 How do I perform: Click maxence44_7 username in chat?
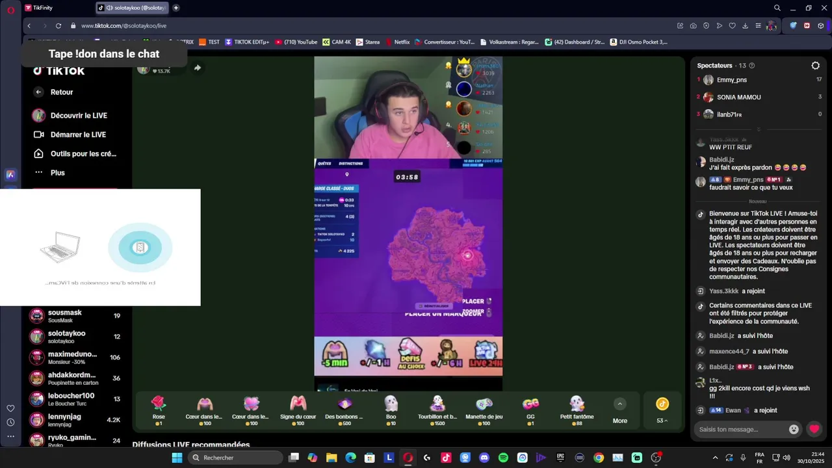729,352
